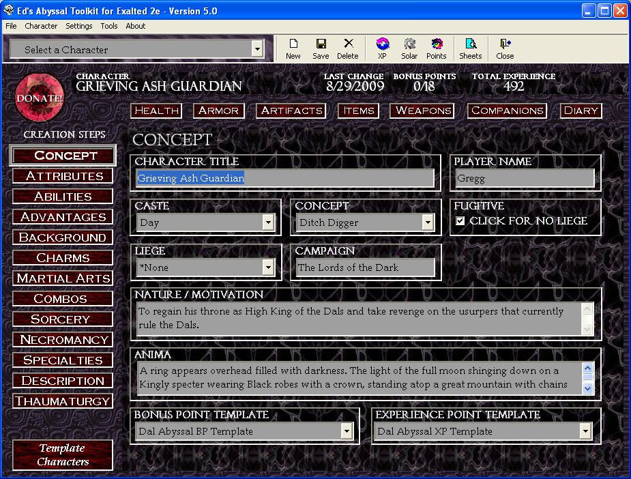Click the Solar conversion icon
631x479 pixels.
pyautogui.click(x=409, y=48)
